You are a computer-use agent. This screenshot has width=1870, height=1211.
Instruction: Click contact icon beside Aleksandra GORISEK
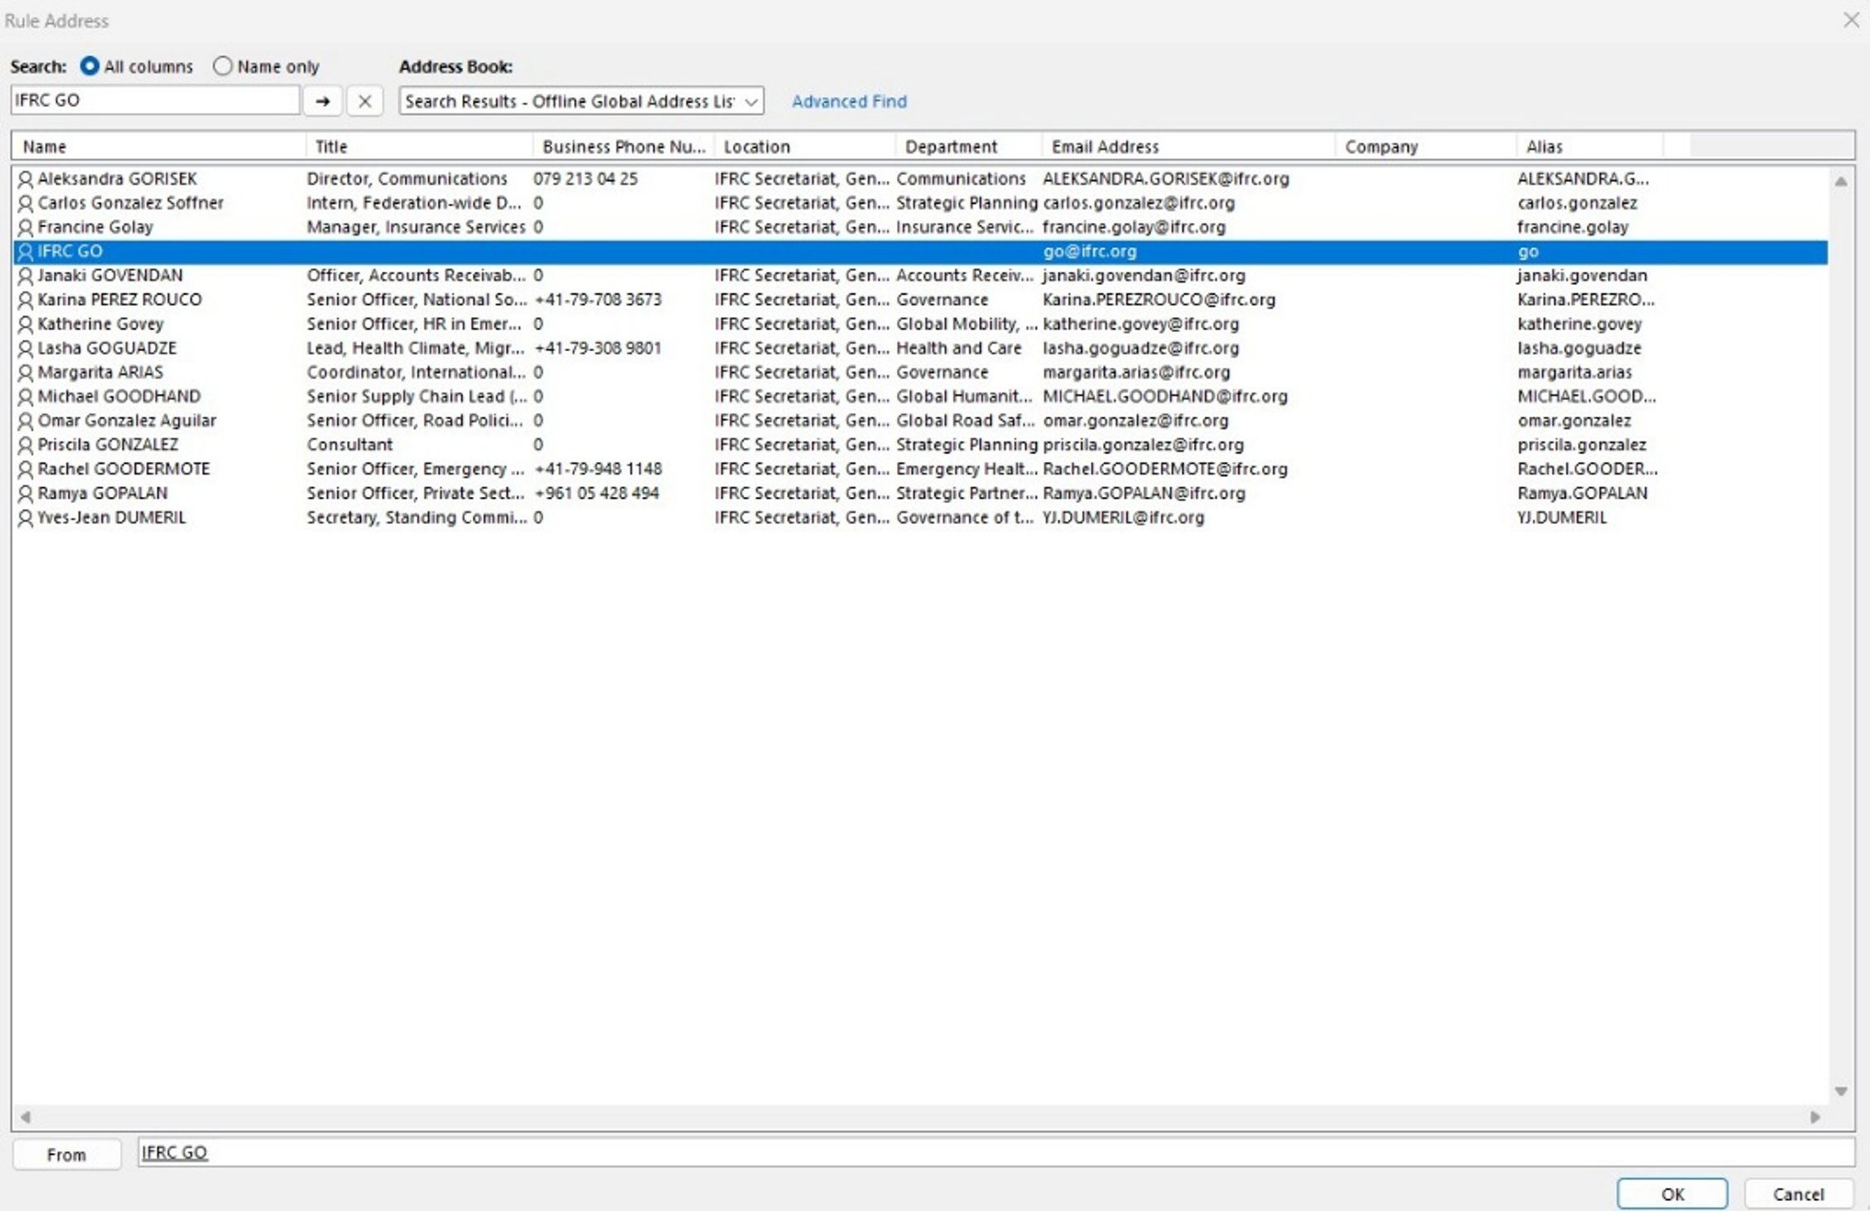(x=26, y=179)
